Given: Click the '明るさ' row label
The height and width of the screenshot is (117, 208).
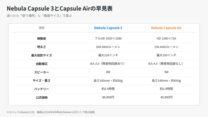Looking at the screenshot, I should [42, 47].
